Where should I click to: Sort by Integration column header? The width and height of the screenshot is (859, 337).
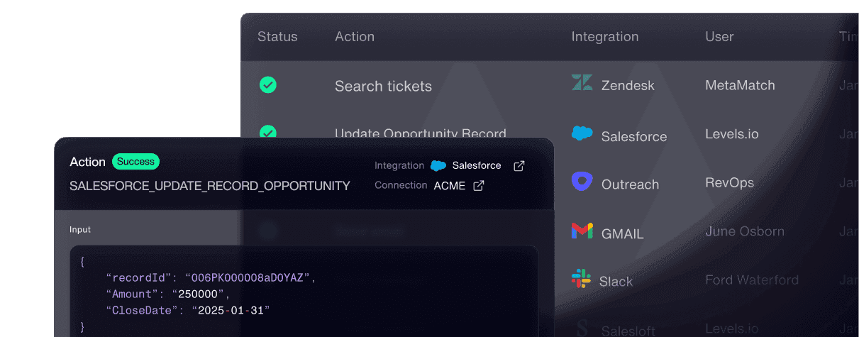605,37
